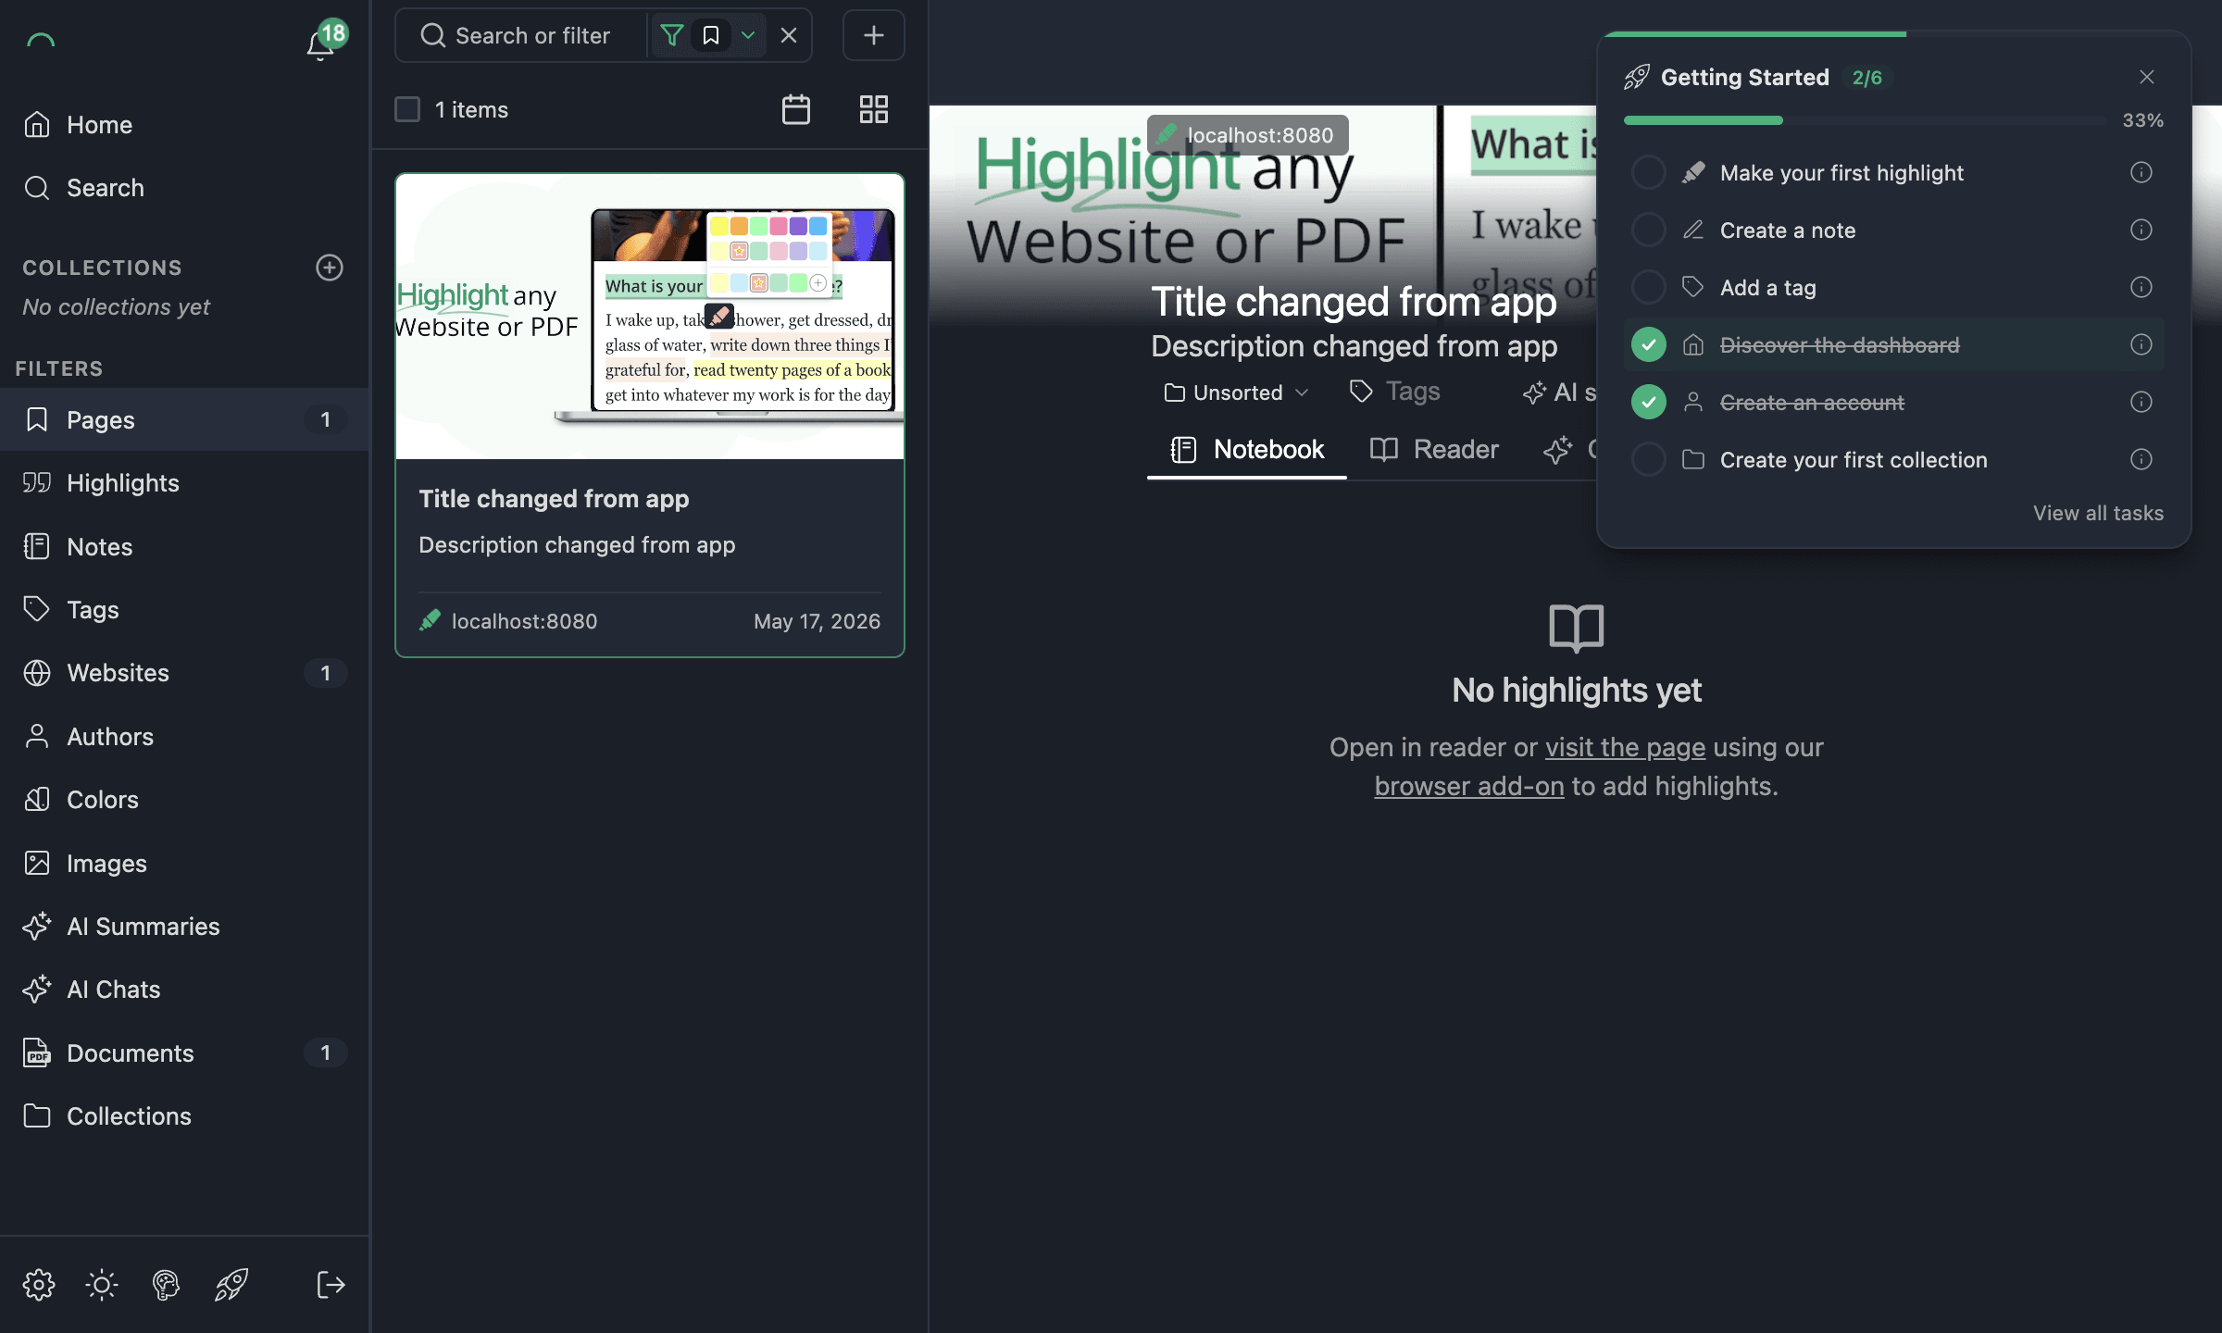Switch theme with the sun icon

point(102,1285)
